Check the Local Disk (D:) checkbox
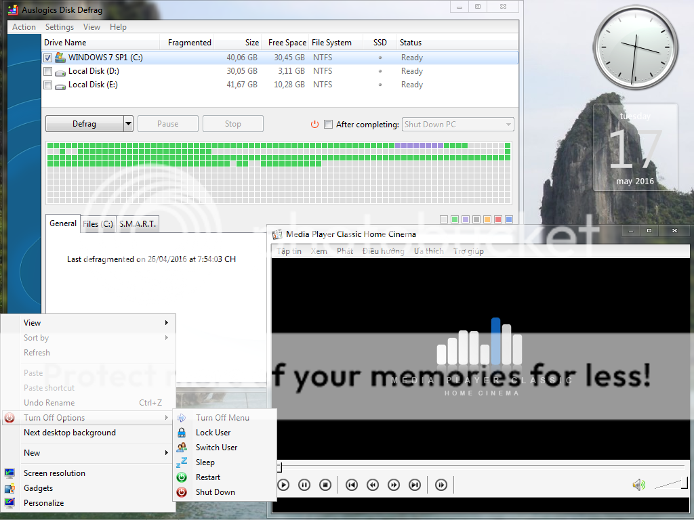This screenshot has width=694, height=520. pyautogui.click(x=47, y=71)
